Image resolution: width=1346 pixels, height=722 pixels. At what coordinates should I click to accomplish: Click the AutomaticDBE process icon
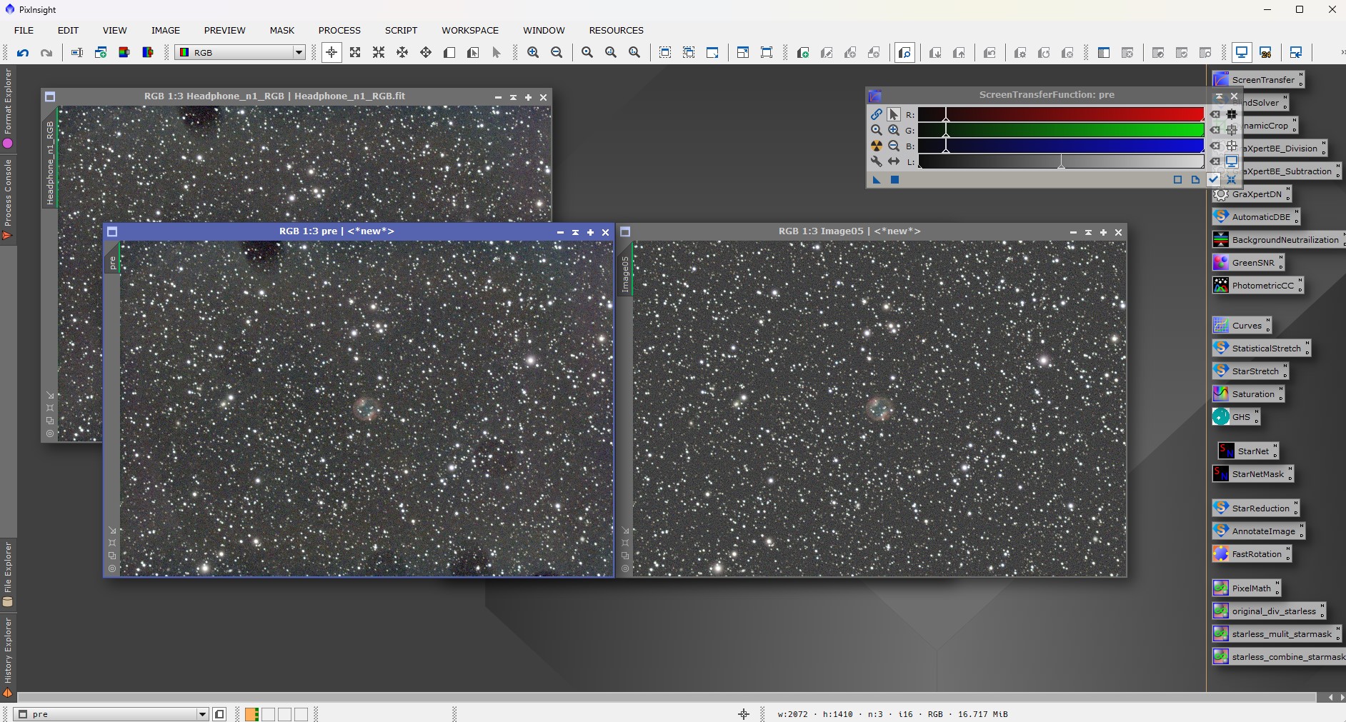point(1255,216)
